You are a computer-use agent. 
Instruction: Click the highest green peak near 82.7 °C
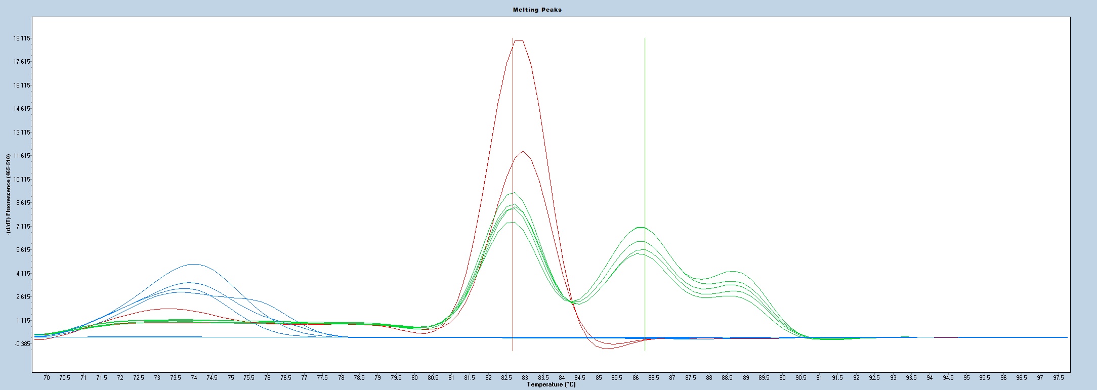coord(514,193)
